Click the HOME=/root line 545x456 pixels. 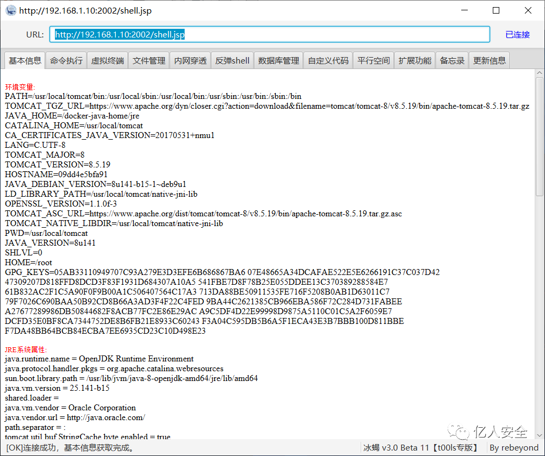[28, 262]
